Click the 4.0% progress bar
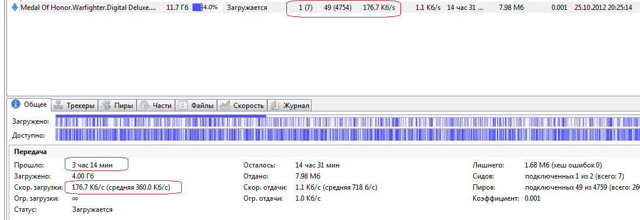This screenshot has width=640, height=220. pos(207,8)
